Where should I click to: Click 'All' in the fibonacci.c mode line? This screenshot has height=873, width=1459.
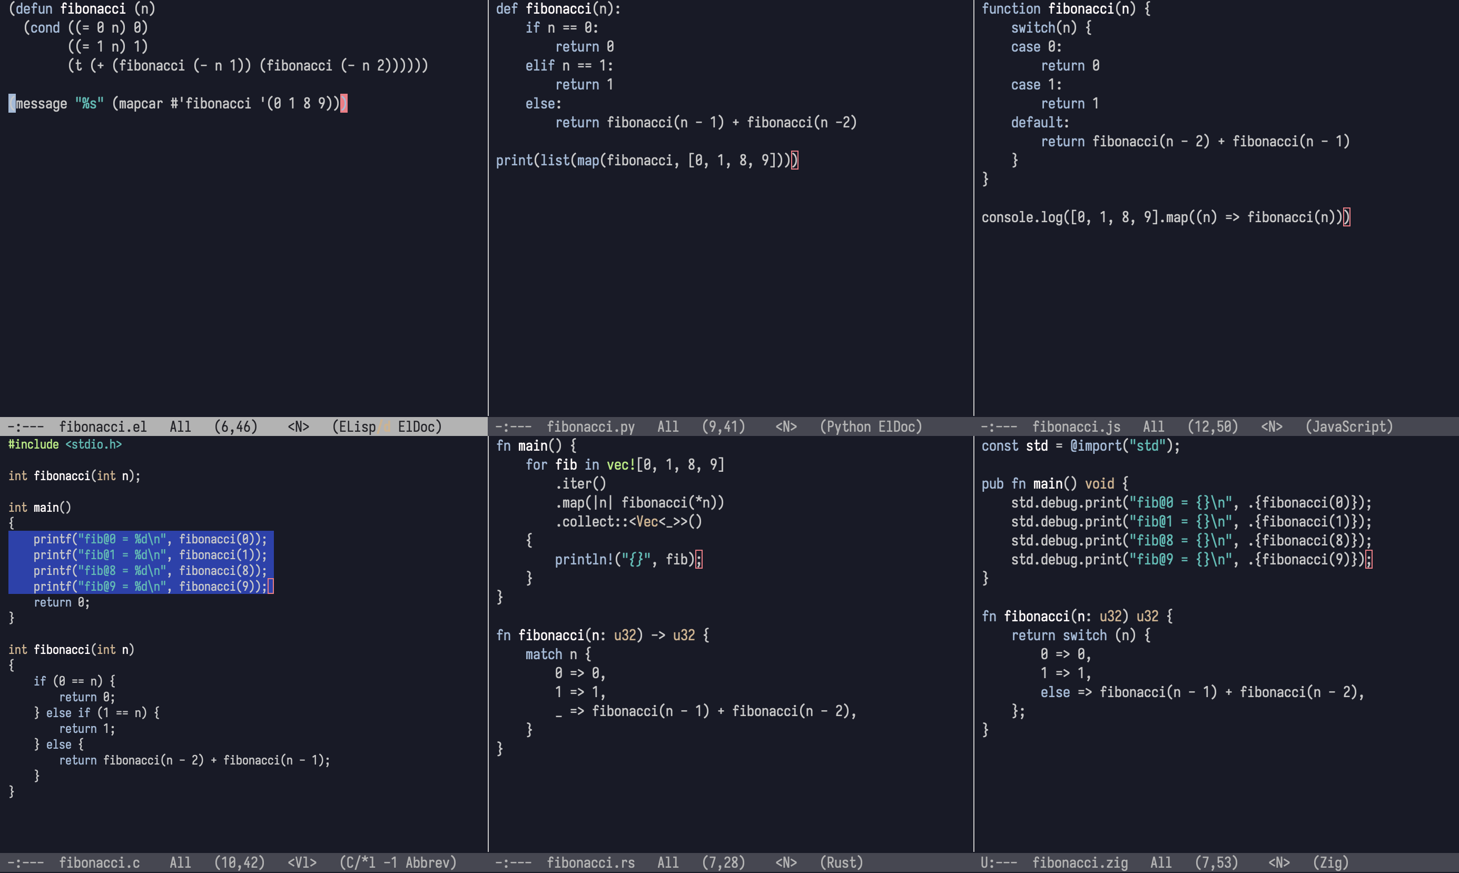pos(180,862)
